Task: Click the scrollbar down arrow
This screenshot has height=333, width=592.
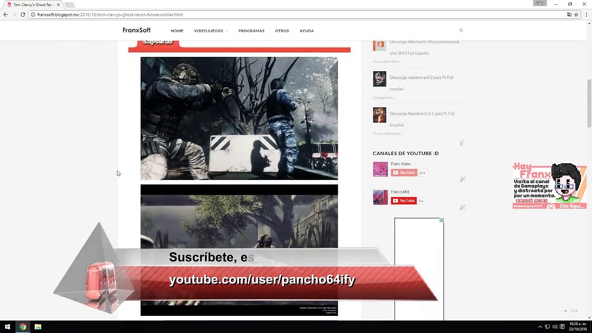Action: pyautogui.click(x=589, y=318)
